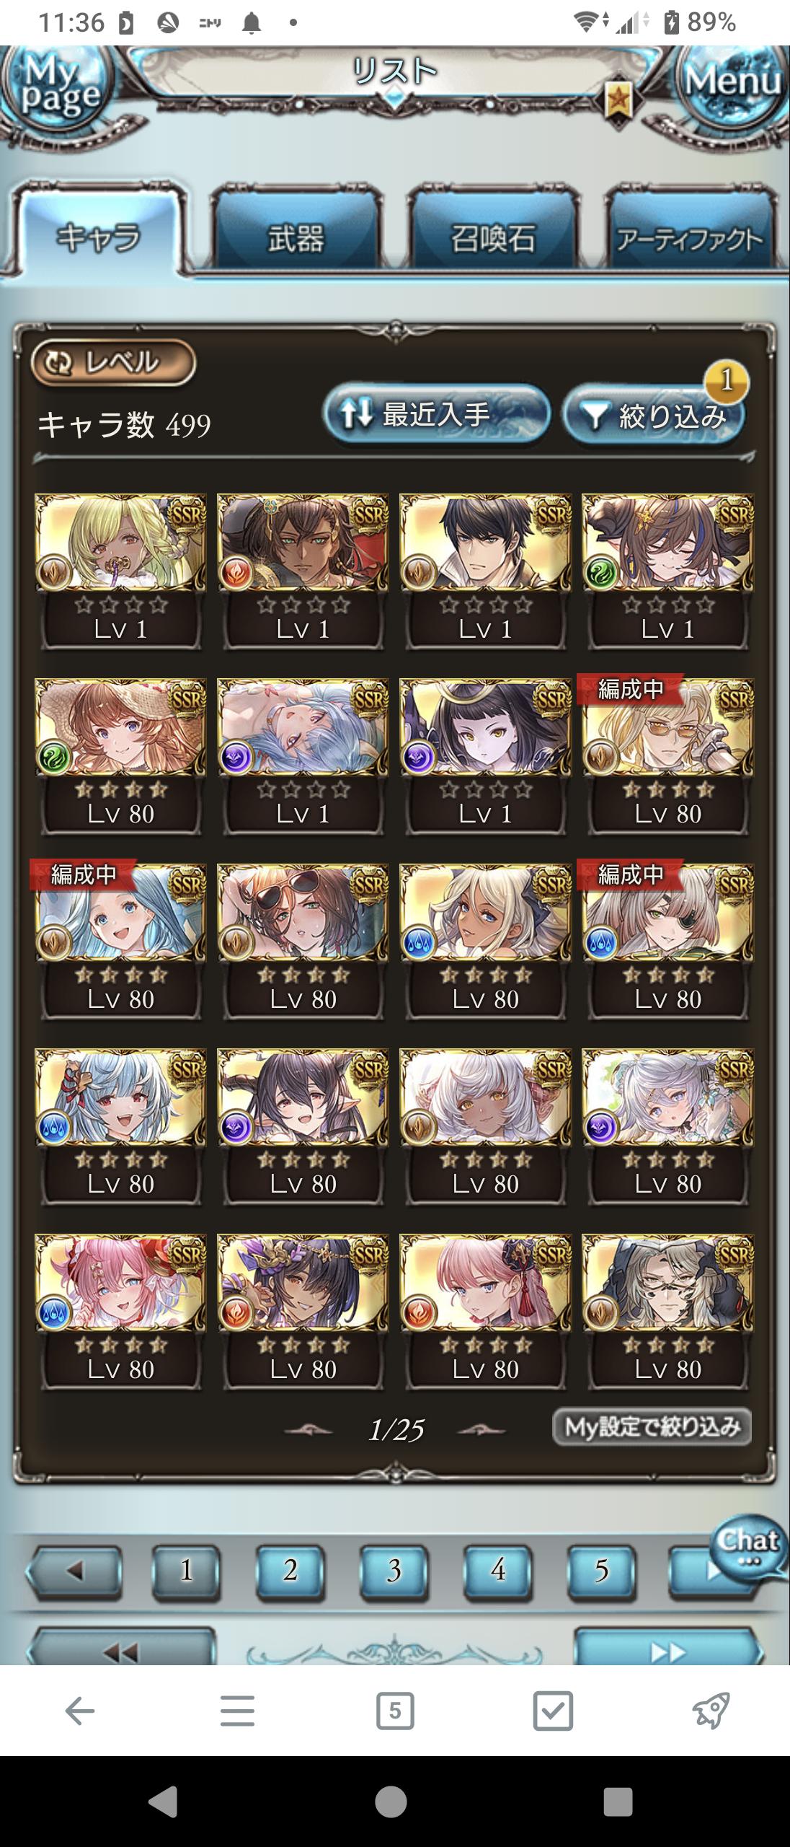
Task: Toggle the レベル display switch button
Action: pyautogui.click(x=113, y=362)
